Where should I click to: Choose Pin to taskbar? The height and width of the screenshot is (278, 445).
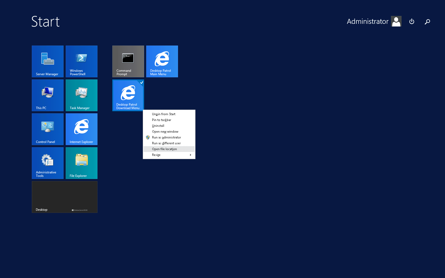click(x=169, y=120)
